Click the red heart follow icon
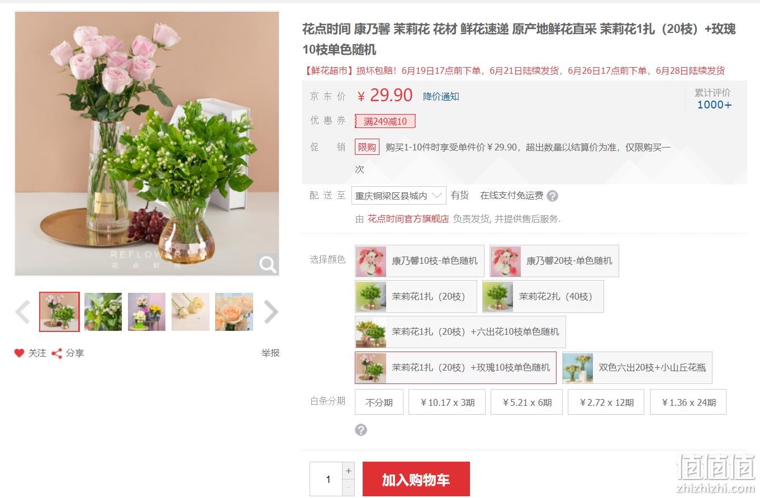 point(19,353)
